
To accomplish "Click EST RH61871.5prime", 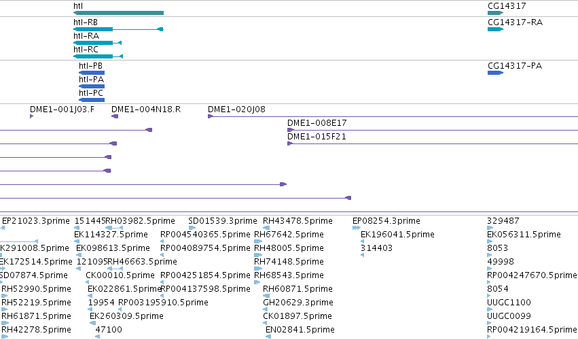I will [36, 316].
